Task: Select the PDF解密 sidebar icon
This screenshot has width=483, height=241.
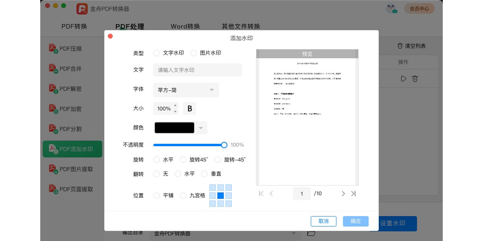Action: tap(54, 89)
